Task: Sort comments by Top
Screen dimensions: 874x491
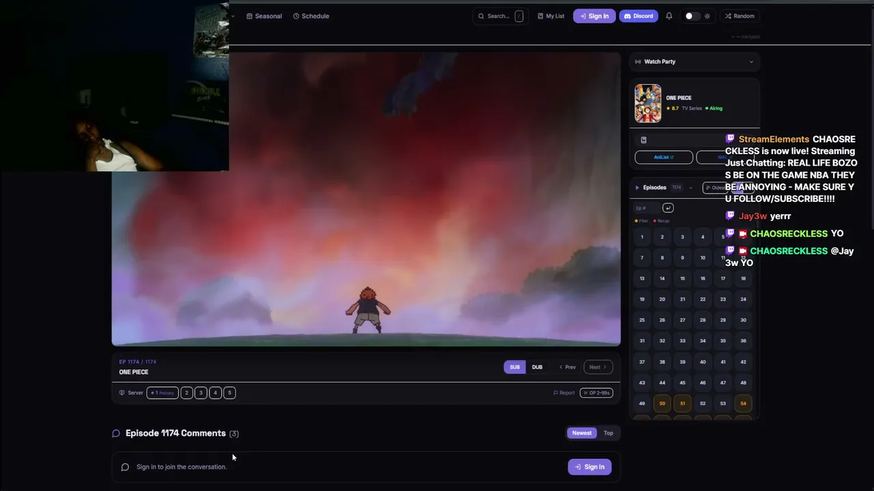Action: coord(608,433)
